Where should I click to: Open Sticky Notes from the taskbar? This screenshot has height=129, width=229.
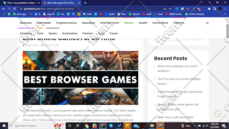[x=127, y=126]
